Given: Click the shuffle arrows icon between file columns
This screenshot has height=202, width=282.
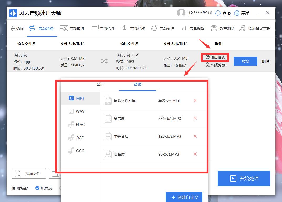Looking at the screenshot, I should (104, 61).
